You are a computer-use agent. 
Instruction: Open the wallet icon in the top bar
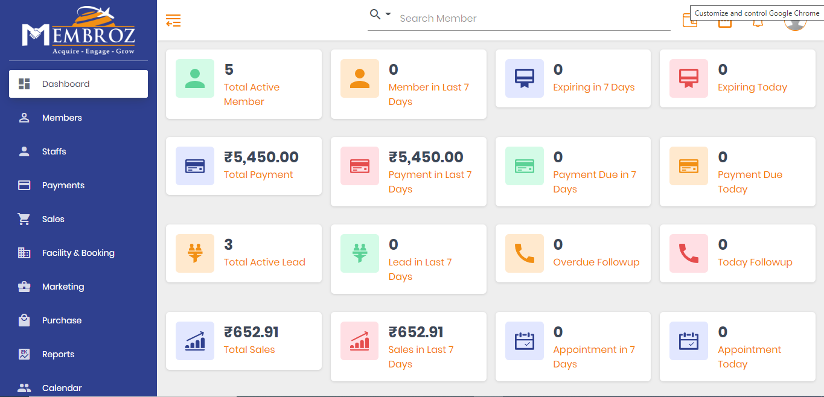[690, 21]
